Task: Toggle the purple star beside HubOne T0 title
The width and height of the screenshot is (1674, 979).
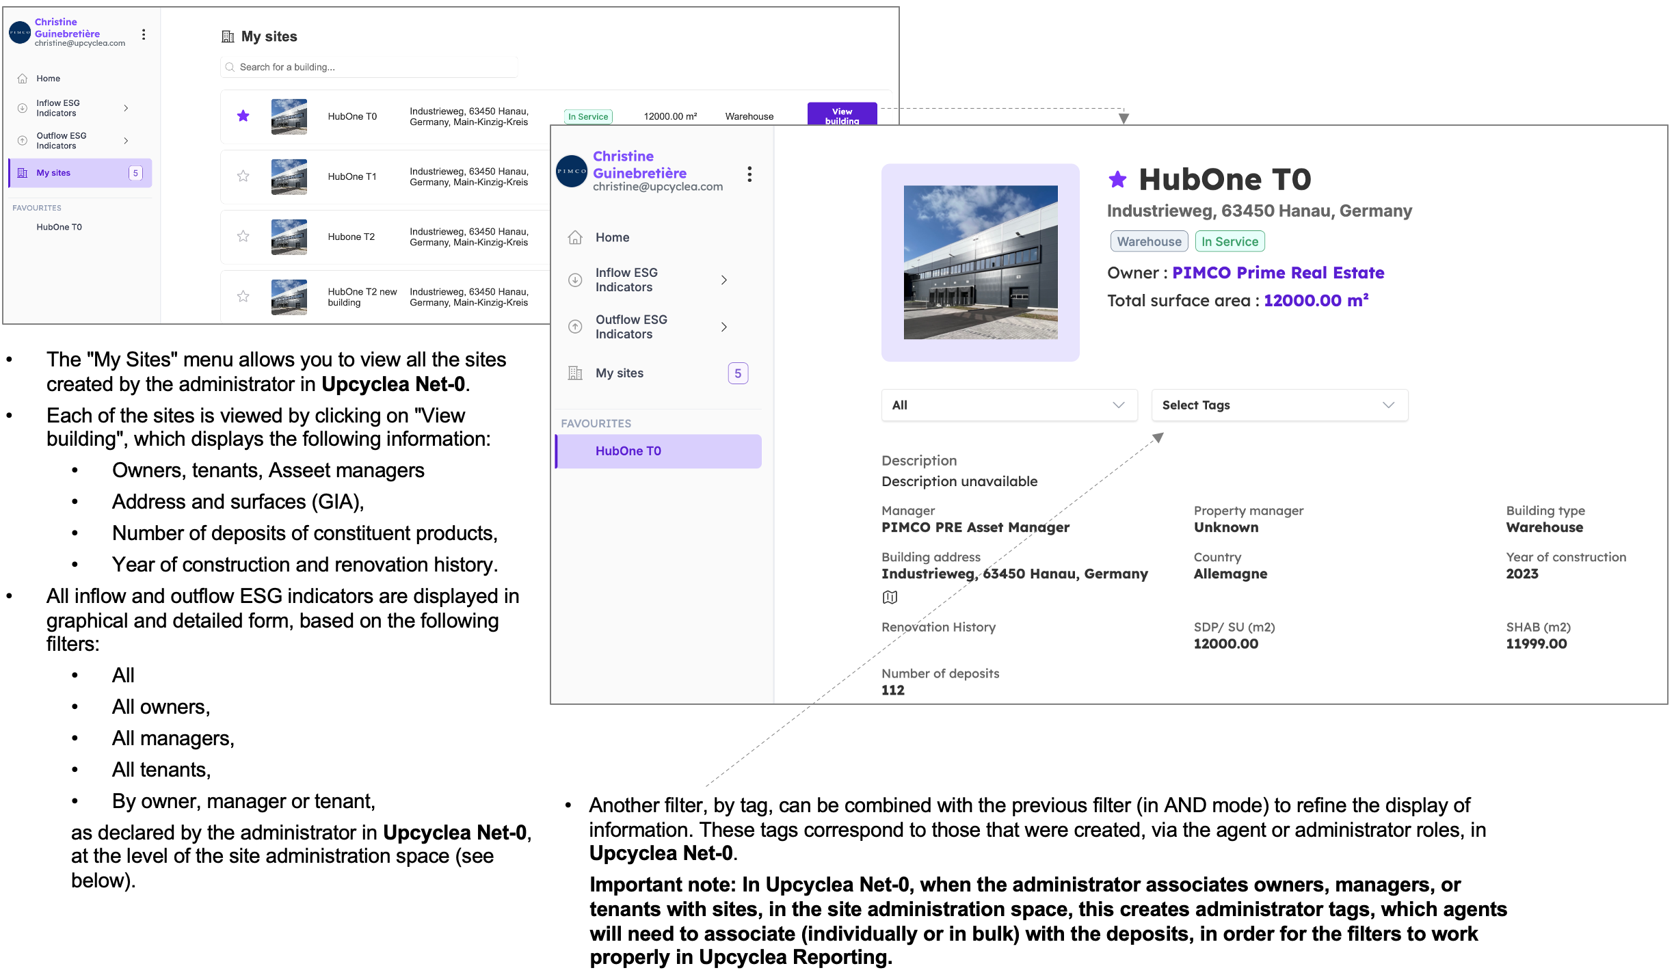Action: 1118,180
